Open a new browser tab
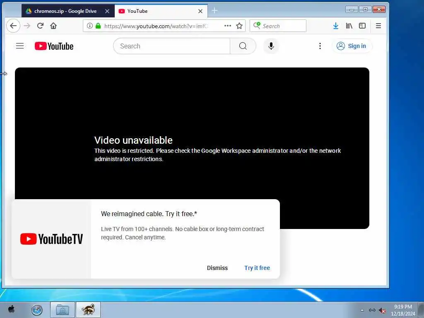 [214, 11]
